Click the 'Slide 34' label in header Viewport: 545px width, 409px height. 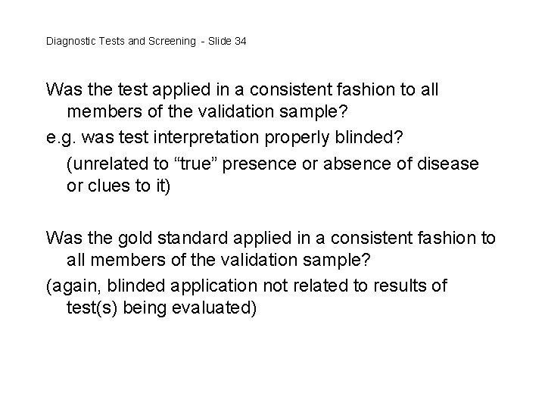click(x=227, y=41)
